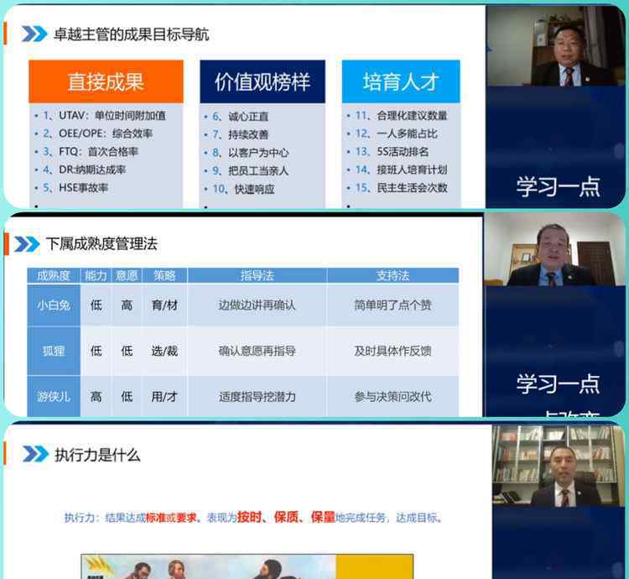Click the double-chevron icon beside 执行力是什么
Viewport: 629px width, 579px height.
click(34, 454)
